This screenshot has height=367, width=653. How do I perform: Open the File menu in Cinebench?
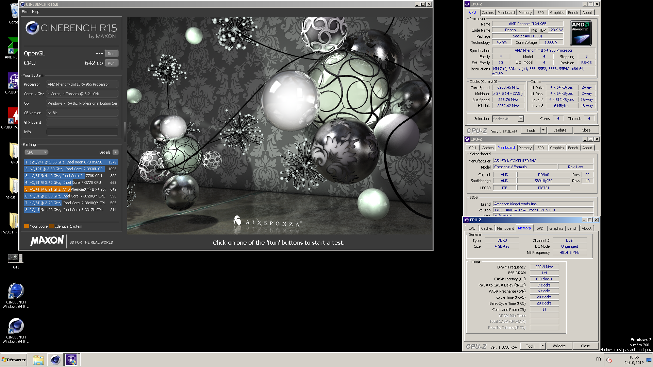[24, 12]
